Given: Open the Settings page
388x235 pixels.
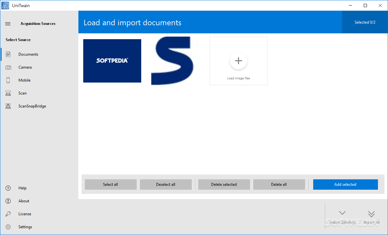Looking at the screenshot, I should tap(39, 227).
